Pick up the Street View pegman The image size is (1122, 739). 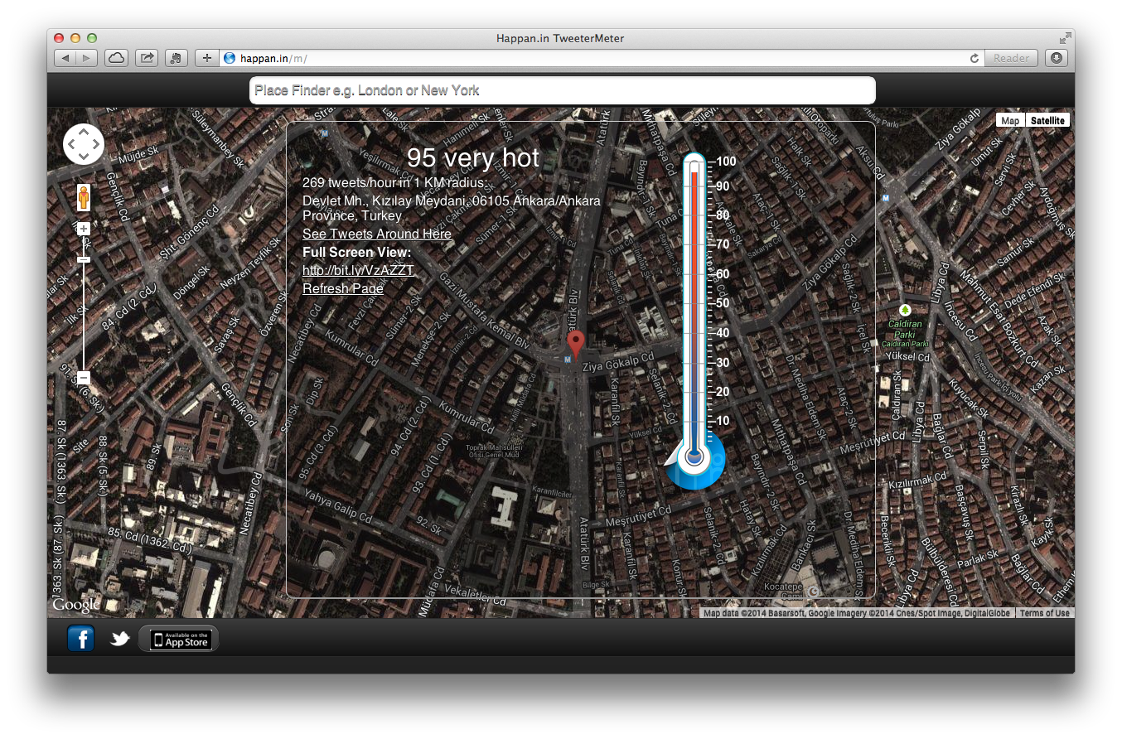pyautogui.click(x=84, y=199)
